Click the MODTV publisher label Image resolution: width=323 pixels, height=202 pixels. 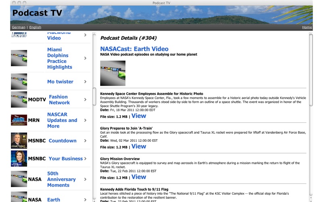[x=37, y=99]
